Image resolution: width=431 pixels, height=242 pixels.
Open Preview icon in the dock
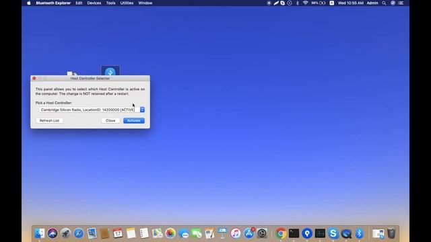(92, 233)
